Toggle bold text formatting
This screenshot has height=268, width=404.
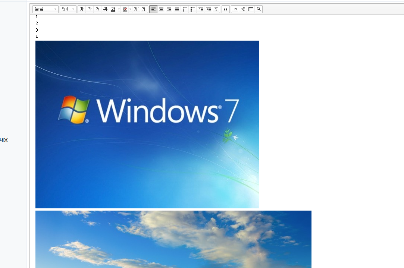pyautogui.click(x=82, y=9)
